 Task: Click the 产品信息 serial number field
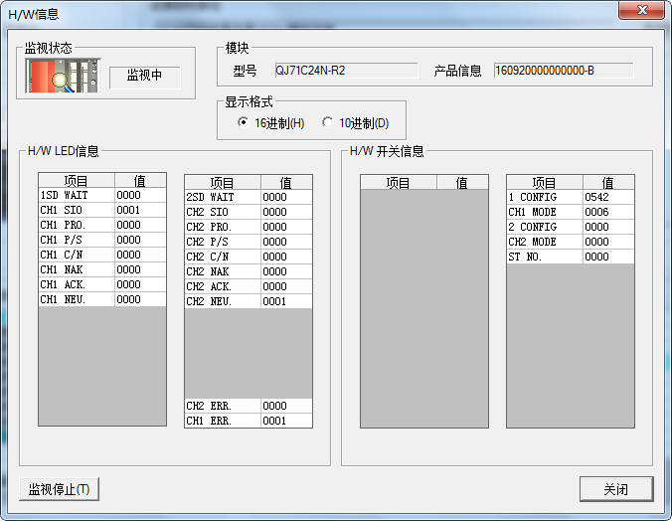[563, 71]
